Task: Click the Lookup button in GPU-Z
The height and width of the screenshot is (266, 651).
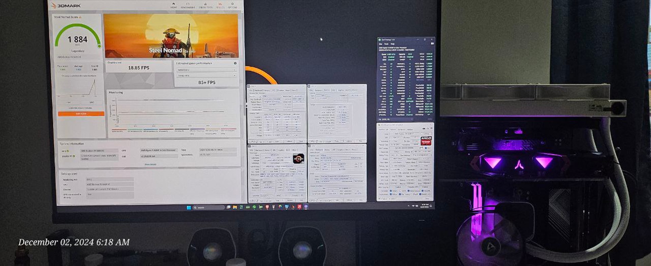Action: coord(426,134)
